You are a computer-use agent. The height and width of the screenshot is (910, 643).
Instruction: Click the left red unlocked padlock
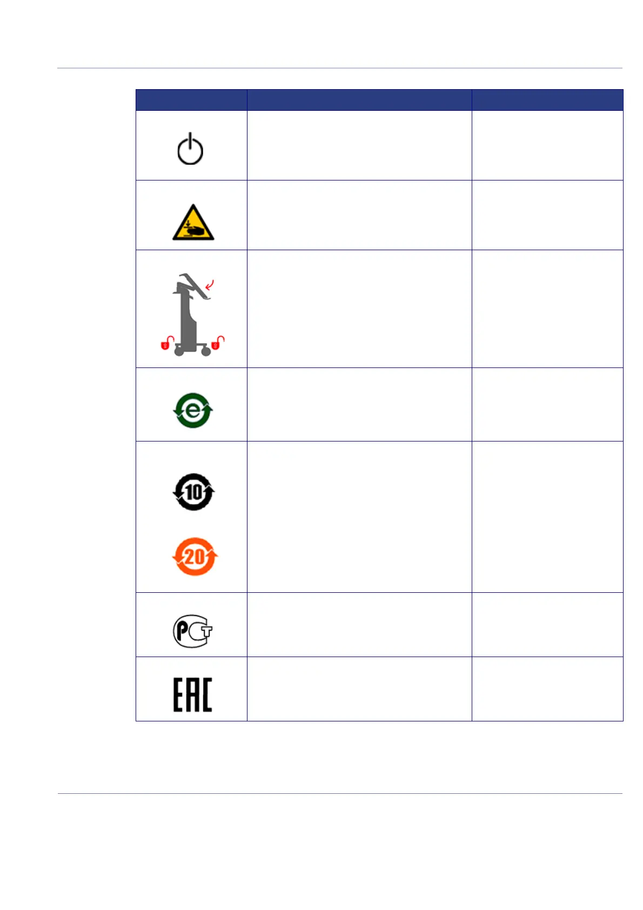click(167, 343)
